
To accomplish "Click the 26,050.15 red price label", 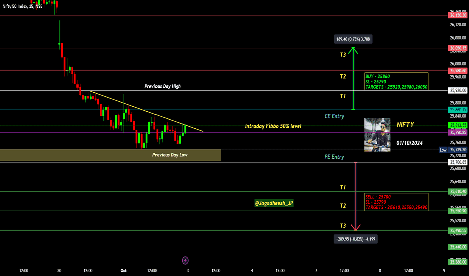I will tap(457, 48).
